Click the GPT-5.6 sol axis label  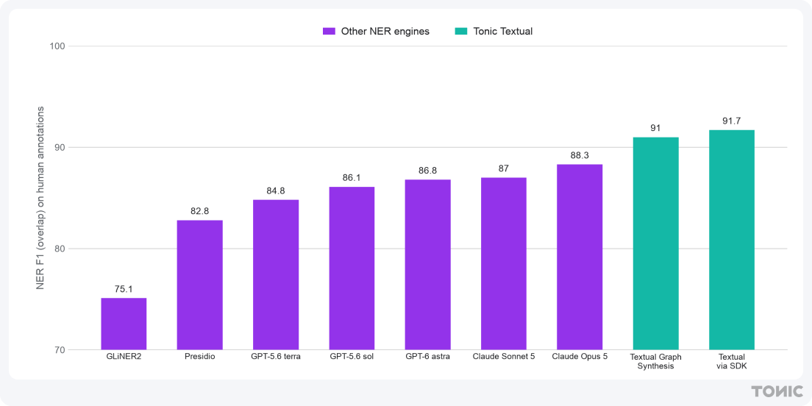352,357
